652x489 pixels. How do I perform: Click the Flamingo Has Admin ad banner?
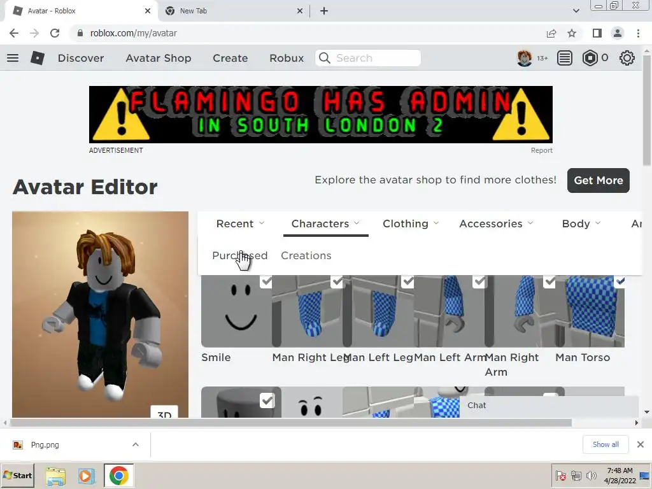click(321, 115)
